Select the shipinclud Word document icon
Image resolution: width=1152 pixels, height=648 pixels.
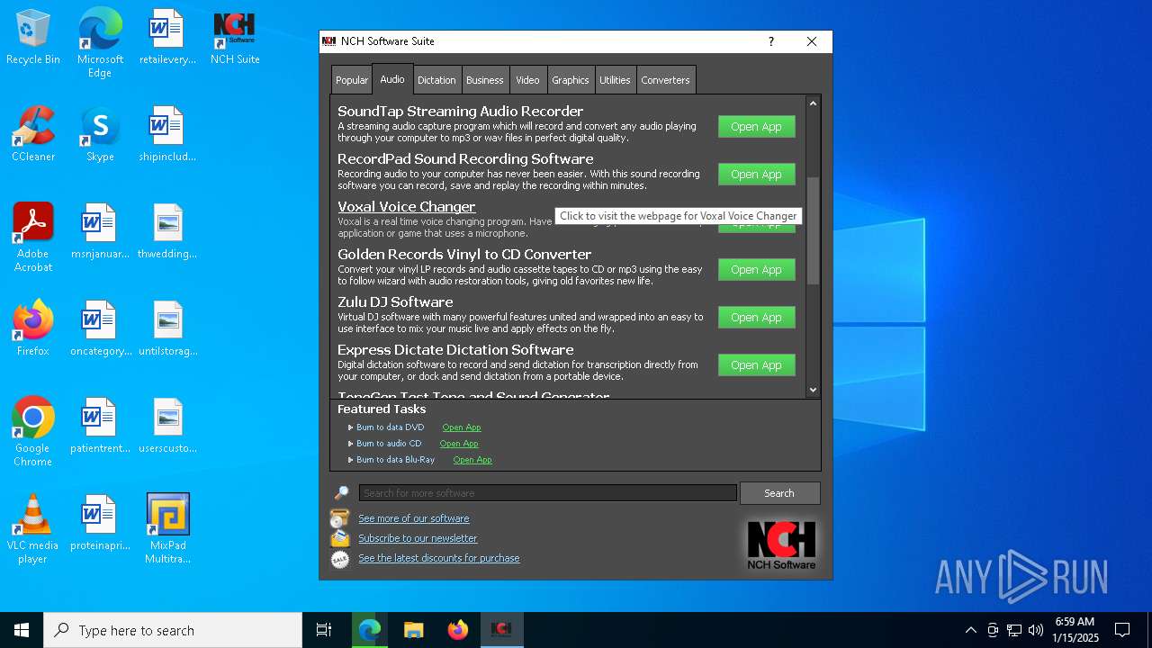coord(167,135)
